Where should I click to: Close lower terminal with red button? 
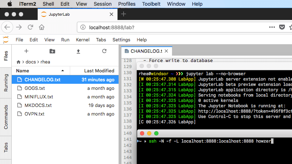(x=142, y=133)
